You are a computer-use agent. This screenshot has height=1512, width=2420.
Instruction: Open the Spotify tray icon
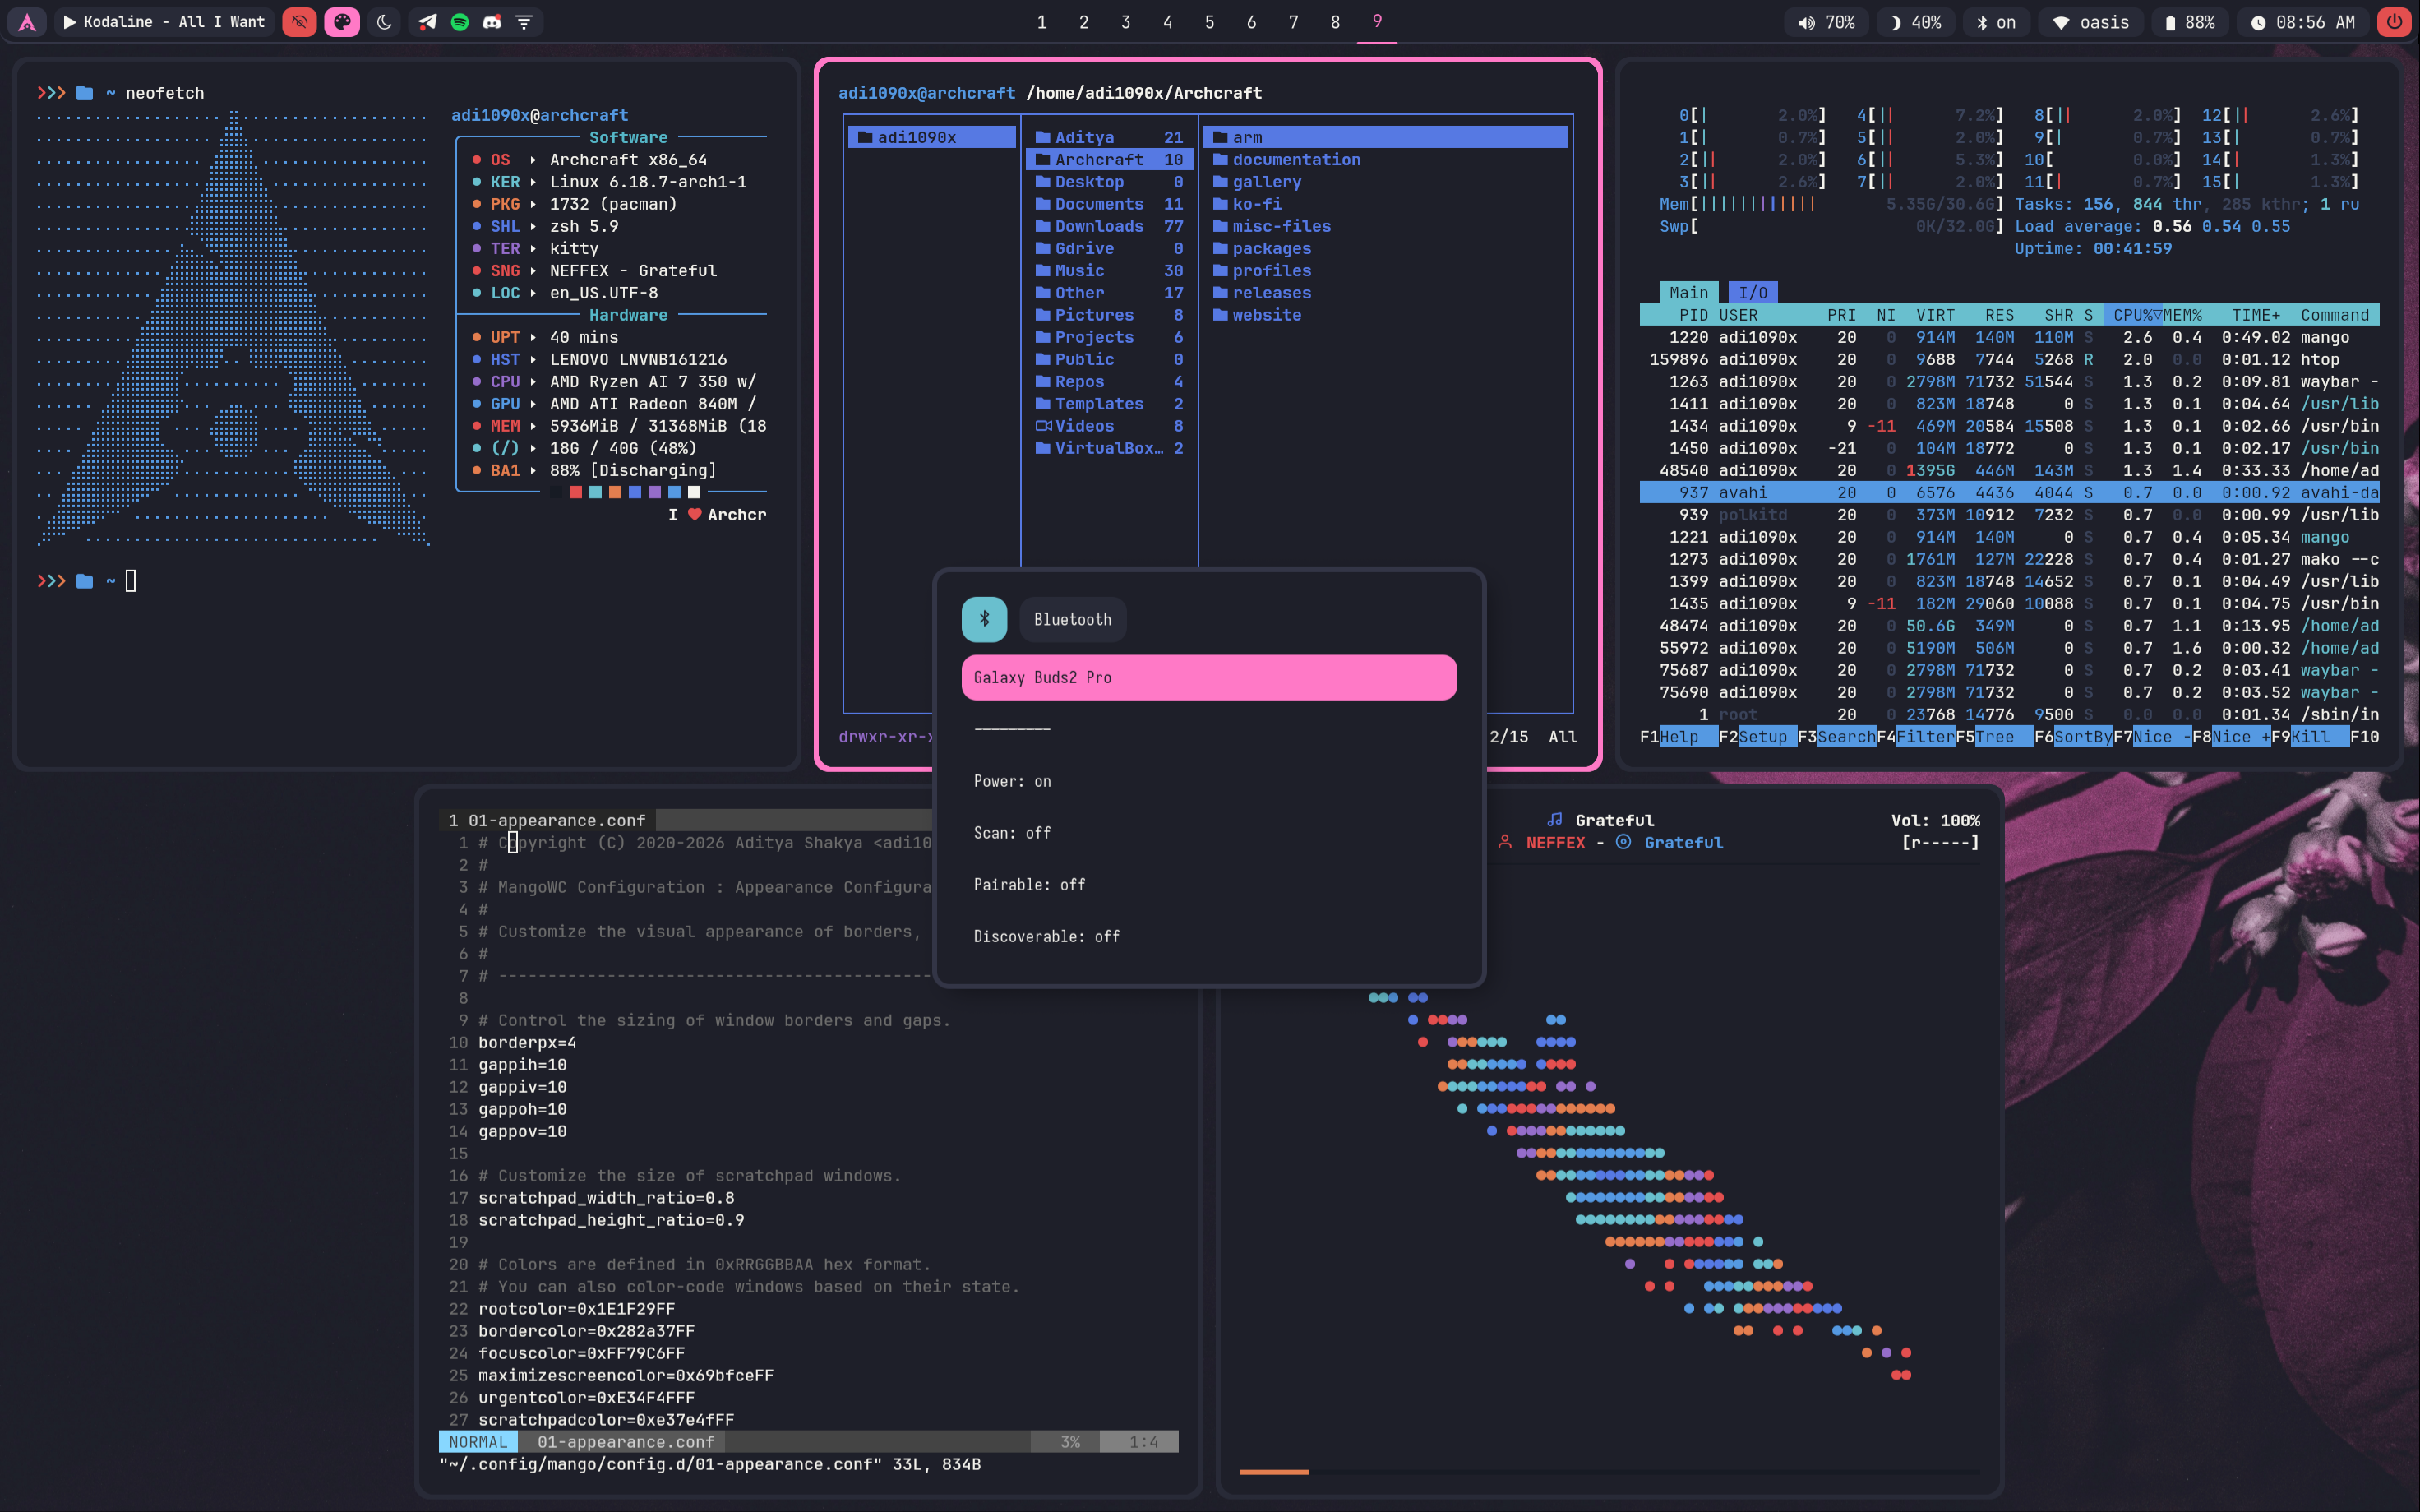point(460,22)
